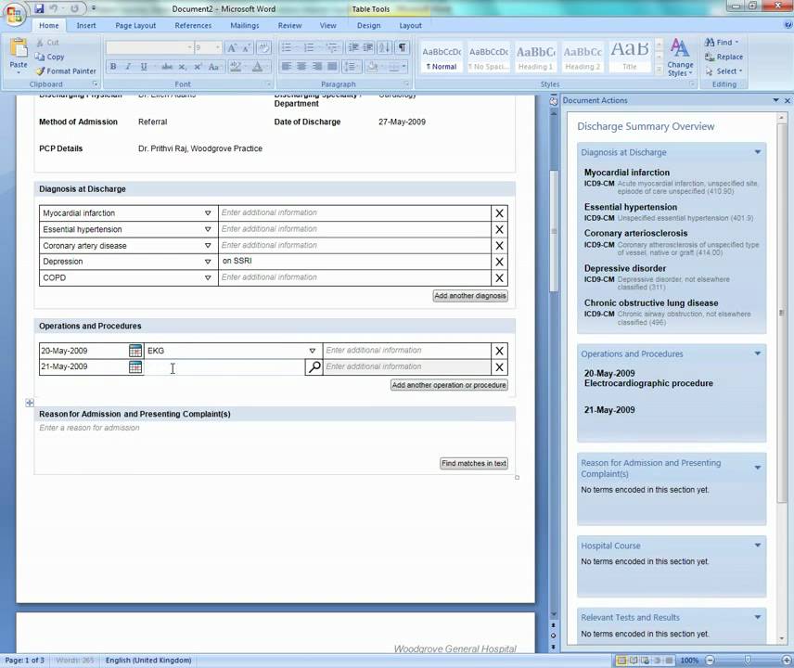Justify the paragraph text
This screenshot has height=668, width=794.
[332, 67]
